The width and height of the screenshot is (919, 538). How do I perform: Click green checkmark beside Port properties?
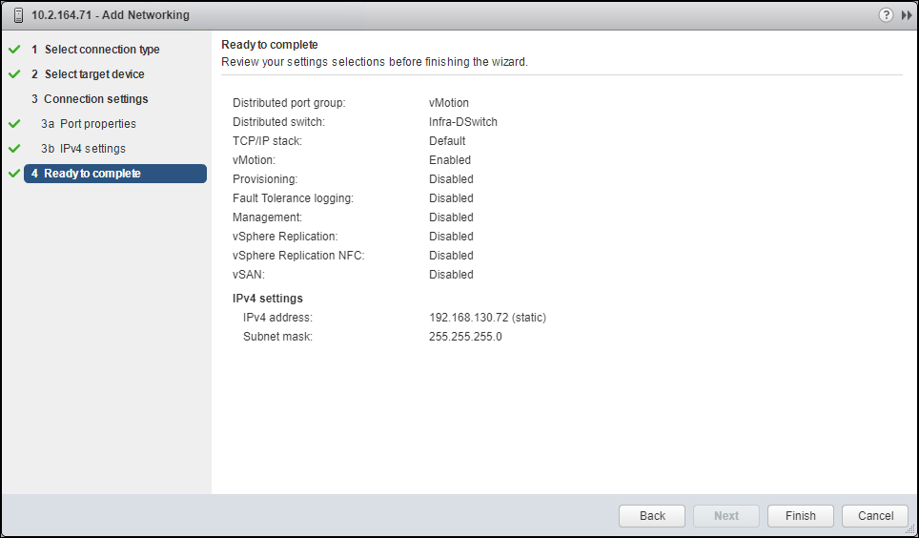click(14, 124)
